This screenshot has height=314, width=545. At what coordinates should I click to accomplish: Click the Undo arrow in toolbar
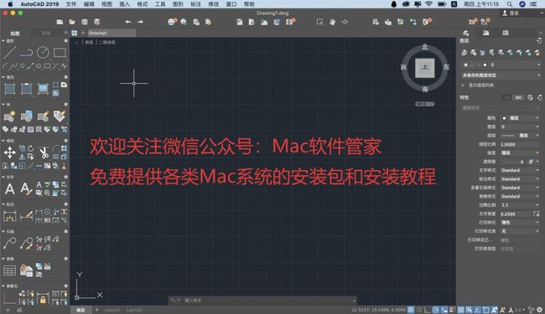(x=128, y=22)
